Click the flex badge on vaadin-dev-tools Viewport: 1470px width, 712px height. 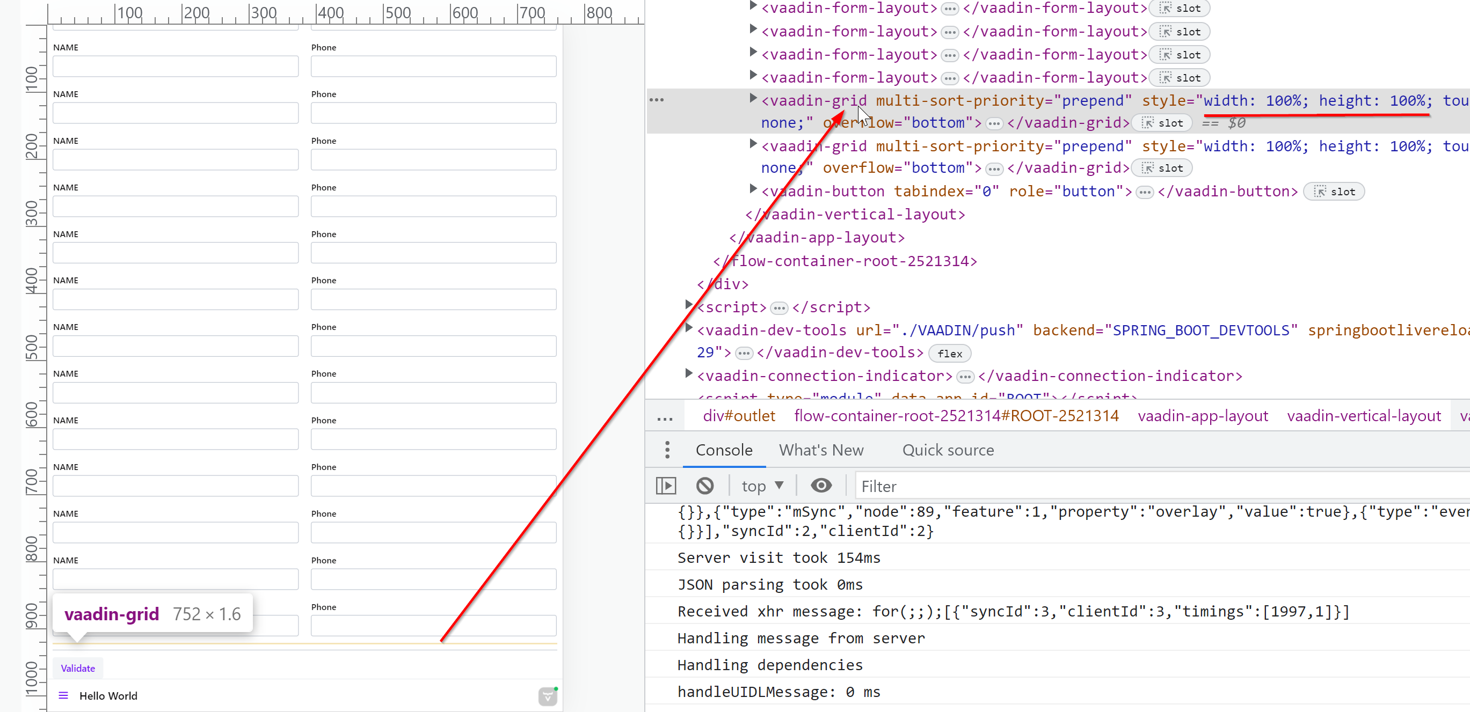click(950, 354)
